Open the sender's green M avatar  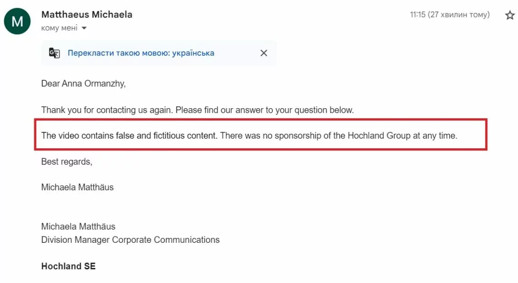[x=17, y=21]
